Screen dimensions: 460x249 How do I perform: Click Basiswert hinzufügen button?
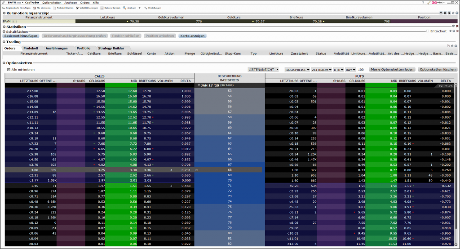(21, 36)
